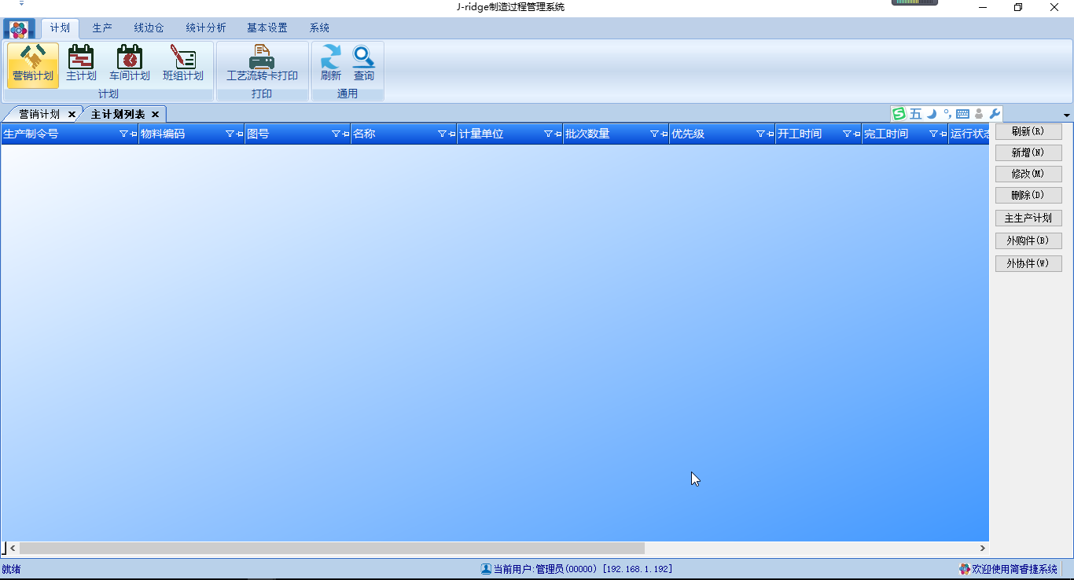Viewport: 1074px width, 580px height.
Task: Open filter for 批次数量 column
Action: (654, 134)
